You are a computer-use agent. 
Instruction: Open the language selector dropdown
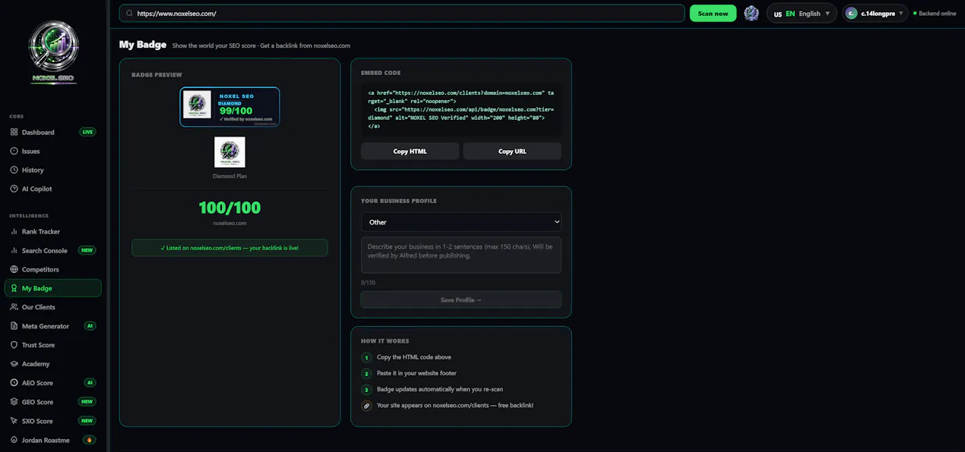[x=802, y=14]
